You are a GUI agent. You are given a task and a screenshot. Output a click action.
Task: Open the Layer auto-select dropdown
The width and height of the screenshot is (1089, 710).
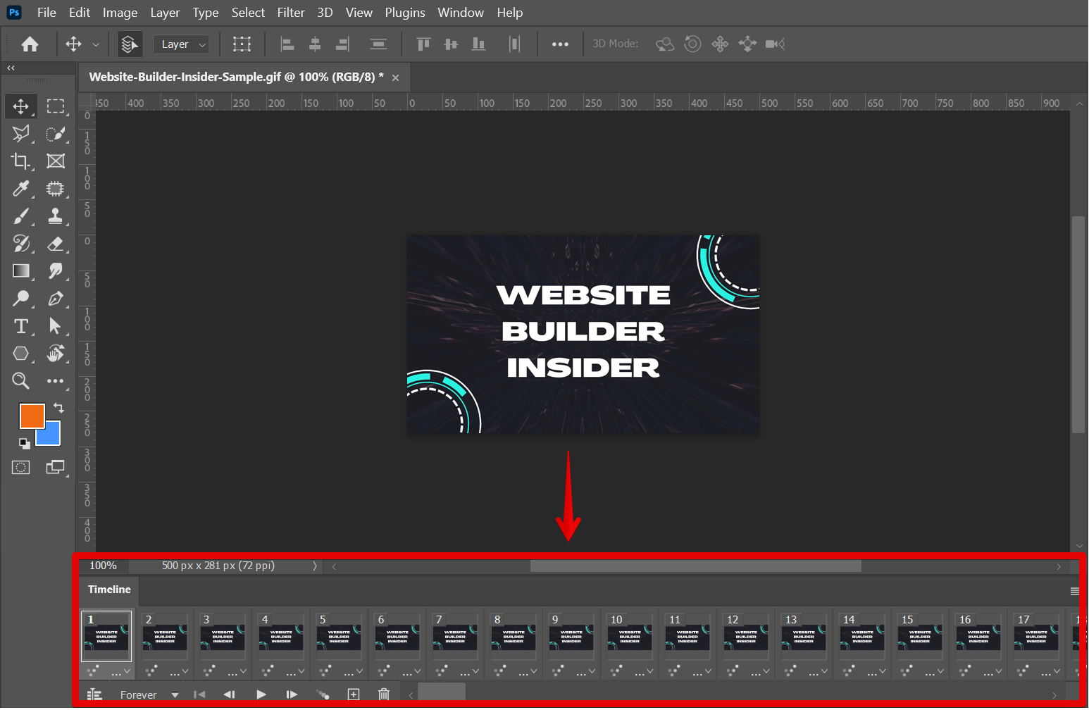pyautogui.click(x=182, y=44)
